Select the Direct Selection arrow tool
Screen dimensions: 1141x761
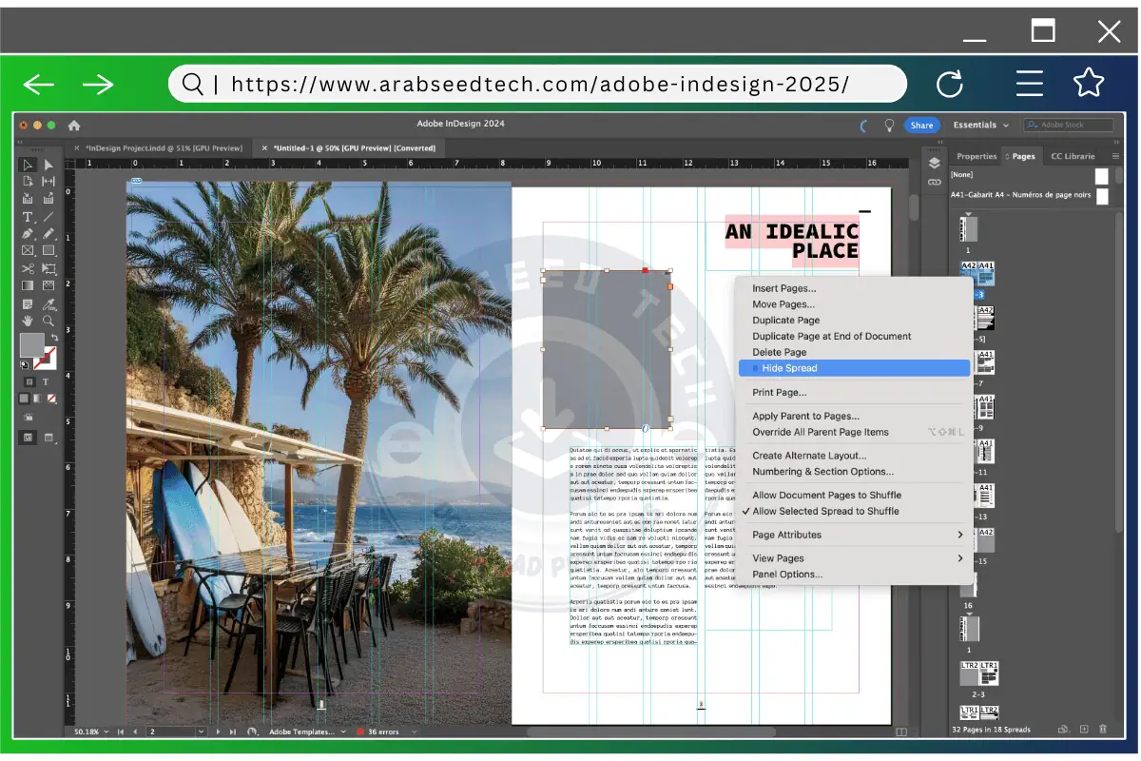click(48, 165)
